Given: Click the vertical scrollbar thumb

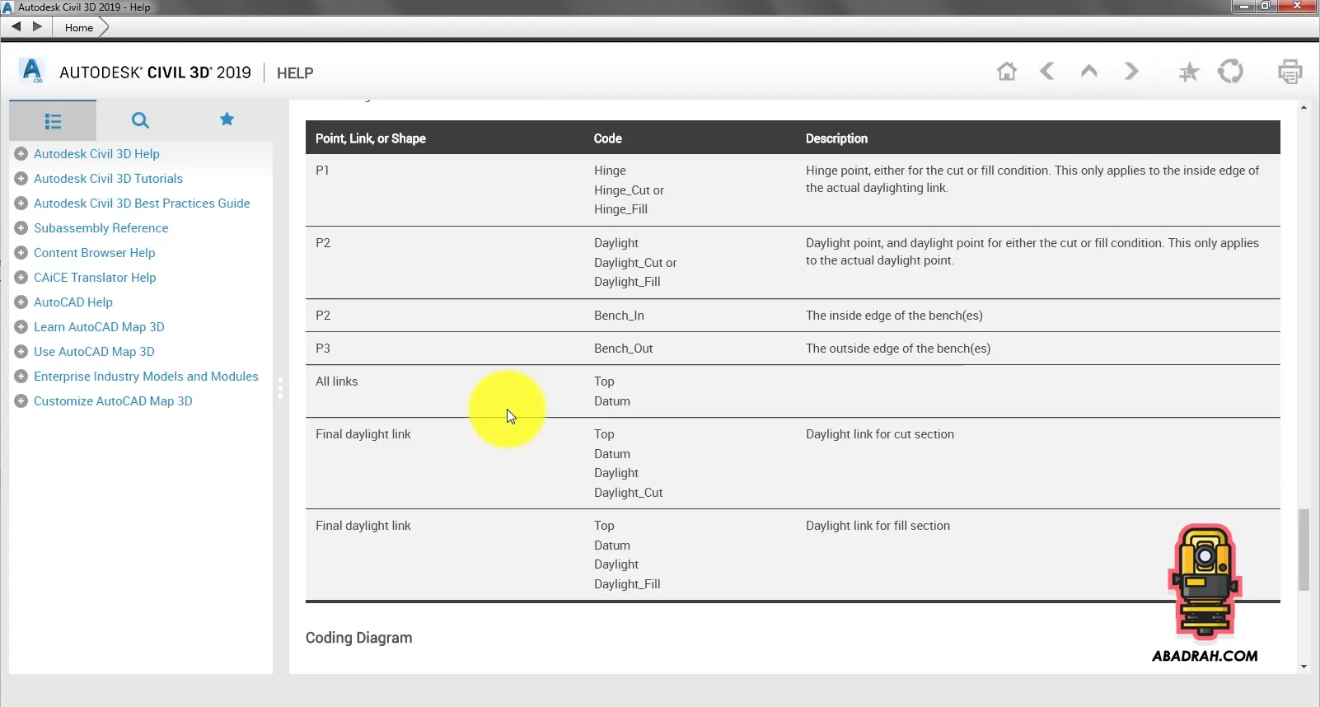Looking at the screenshot, I should coord(1304,550).
